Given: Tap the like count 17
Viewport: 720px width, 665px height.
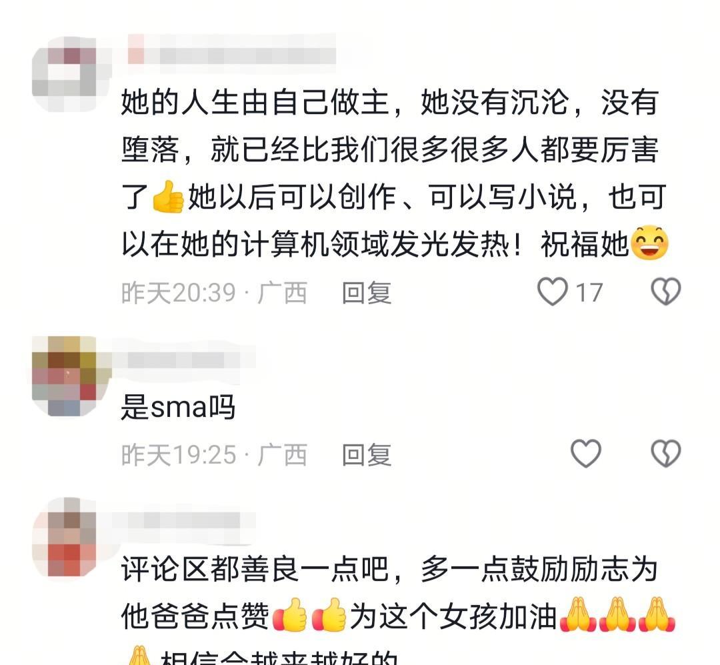Looking at the screenshot, I should click(589, 293).
